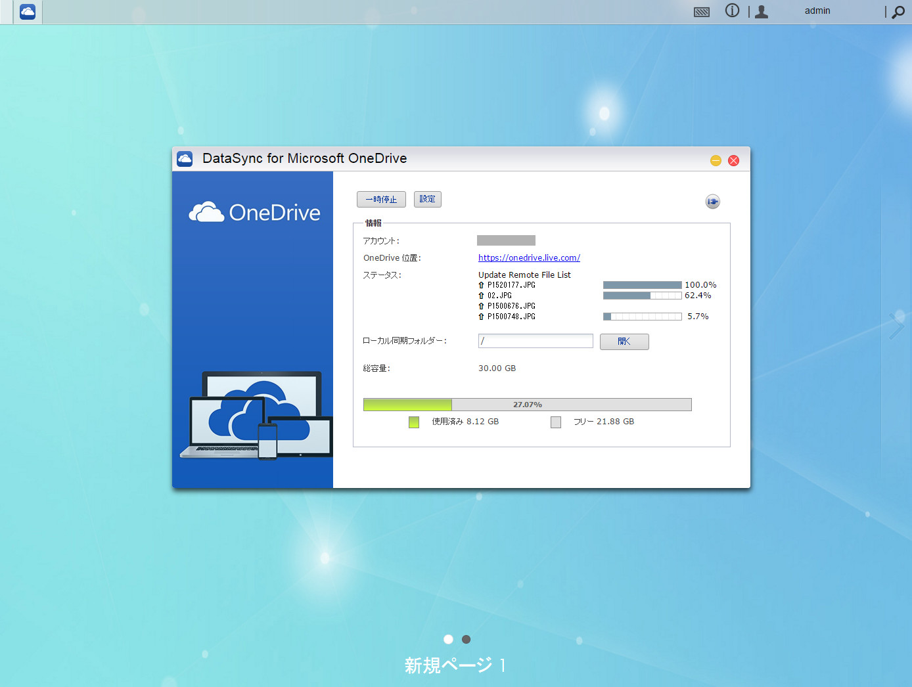Click the DataSync for Microsoft OneDrive title text
Viewport: 912px width, 687px height.
click(x=305, y=158)
